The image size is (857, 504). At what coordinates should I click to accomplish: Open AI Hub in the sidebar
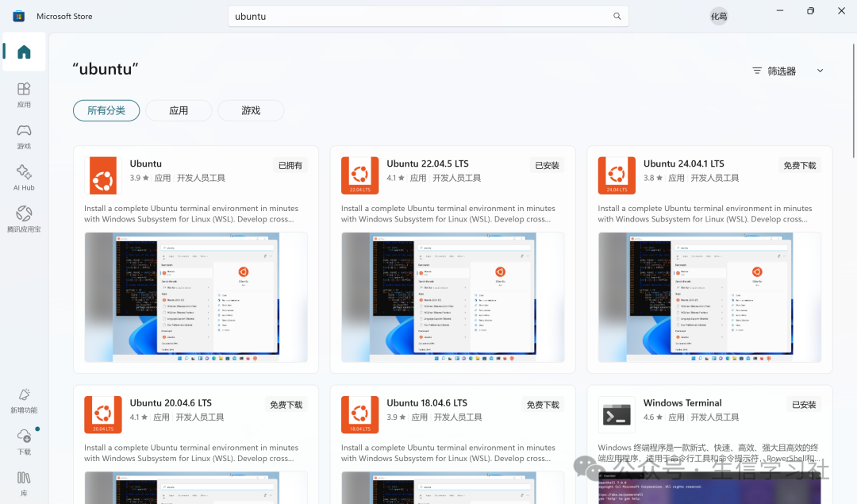pos(24,179)
